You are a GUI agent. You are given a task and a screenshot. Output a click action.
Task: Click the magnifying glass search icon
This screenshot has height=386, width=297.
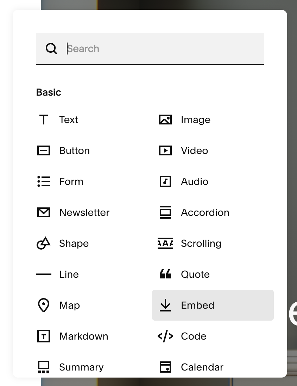click(51, 49)
